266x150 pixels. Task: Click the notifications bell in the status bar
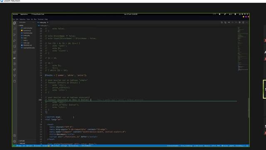[x=247, y=146]
